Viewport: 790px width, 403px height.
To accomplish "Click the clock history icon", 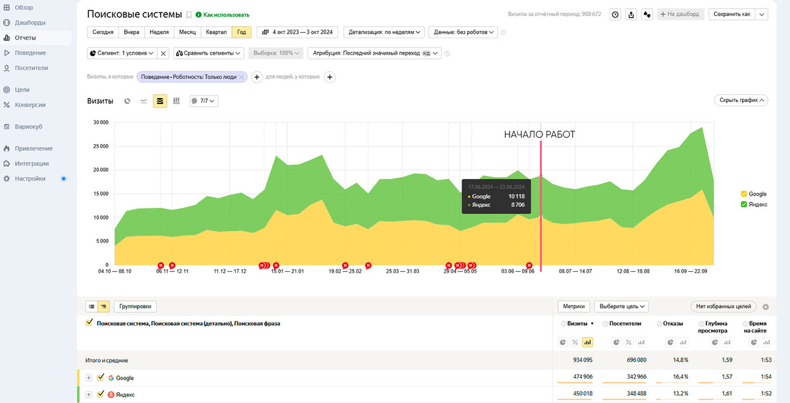I will click(615, 14).
